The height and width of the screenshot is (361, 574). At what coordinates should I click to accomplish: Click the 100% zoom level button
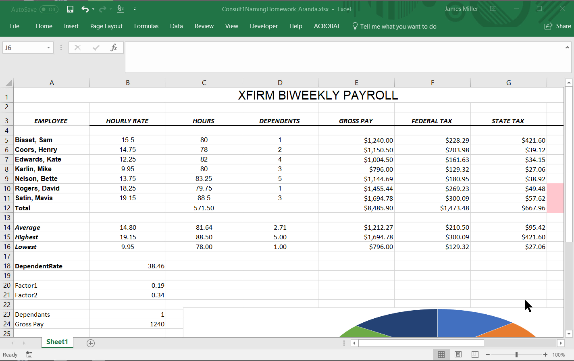(558, 355)
